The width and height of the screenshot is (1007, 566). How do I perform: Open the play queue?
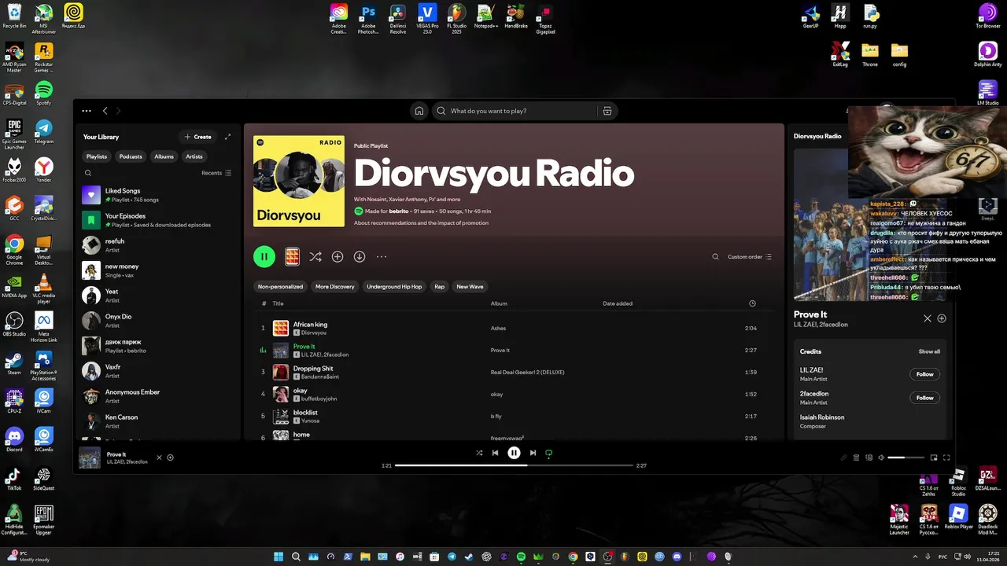(x=856, y=458)
